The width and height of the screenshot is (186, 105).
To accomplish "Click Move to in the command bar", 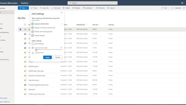I will point(101,8).
